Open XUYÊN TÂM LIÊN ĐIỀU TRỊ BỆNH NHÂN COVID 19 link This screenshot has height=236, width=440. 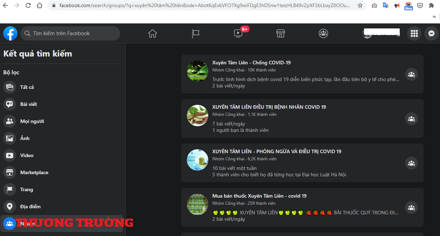click(269, 107)
